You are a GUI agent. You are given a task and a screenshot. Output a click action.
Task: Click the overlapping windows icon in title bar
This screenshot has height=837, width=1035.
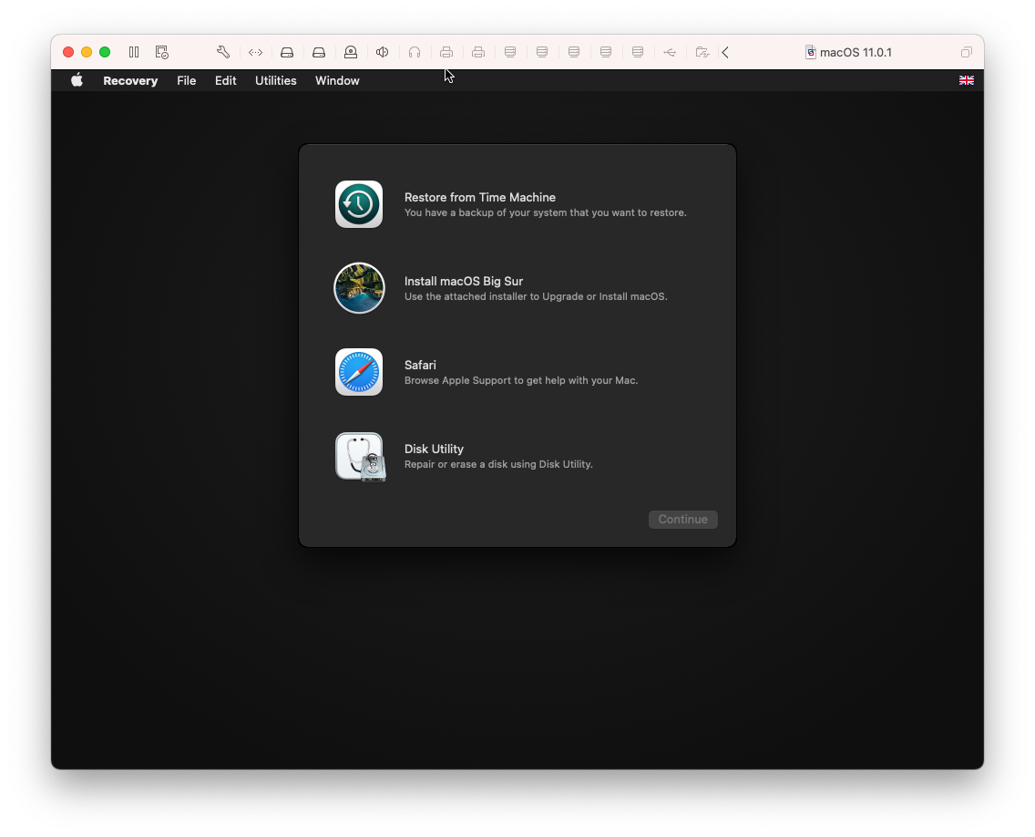967,52
